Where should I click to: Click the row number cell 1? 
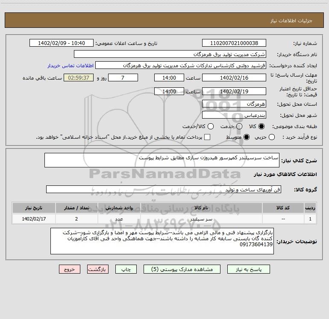point(310,219)
